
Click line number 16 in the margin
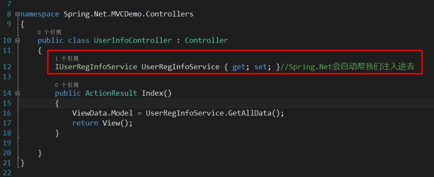pyautogui.click(x=7, y=113)
